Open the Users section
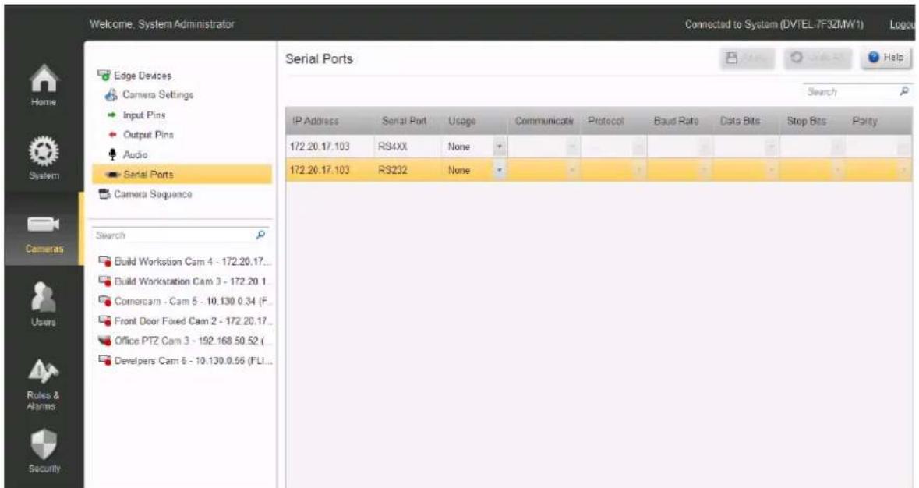Viewport: 919px width, 488px height. tap(44, 305)
